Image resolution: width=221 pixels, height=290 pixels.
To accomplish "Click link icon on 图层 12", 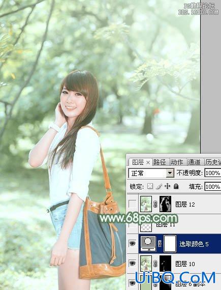I will coord(155,204).
